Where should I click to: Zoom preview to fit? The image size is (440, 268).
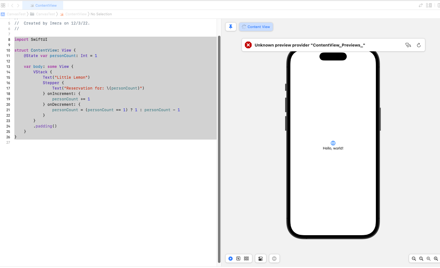click(x=429, y=258)
